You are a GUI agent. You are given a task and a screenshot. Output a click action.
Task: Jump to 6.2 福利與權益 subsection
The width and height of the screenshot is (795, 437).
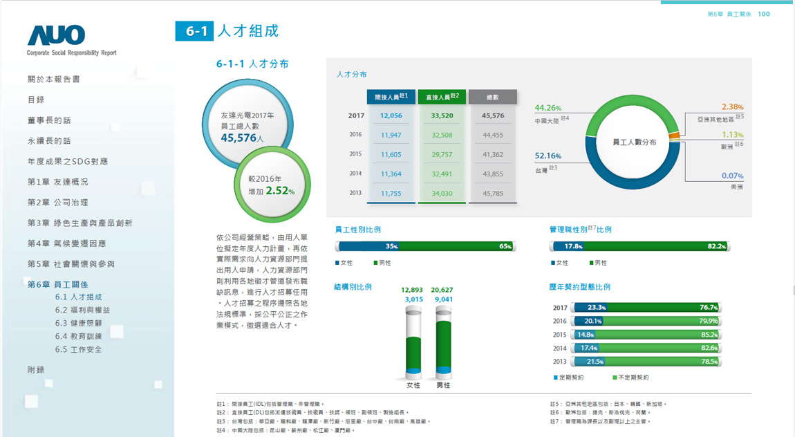[82, 310]
